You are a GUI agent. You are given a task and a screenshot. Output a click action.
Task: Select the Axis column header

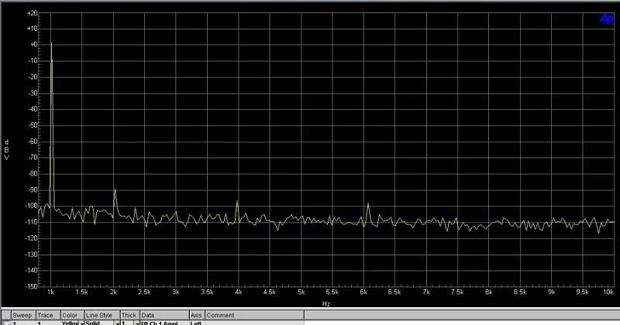[196, 315]
